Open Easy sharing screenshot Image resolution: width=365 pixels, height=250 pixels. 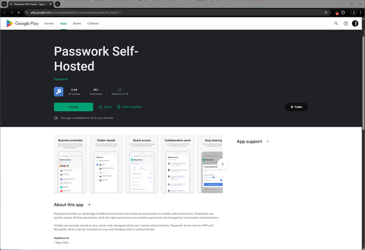(x=210, y=164)
